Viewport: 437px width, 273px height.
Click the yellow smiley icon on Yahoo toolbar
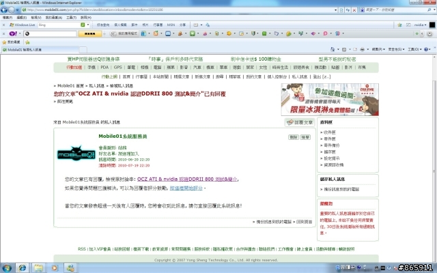(229, 33)
